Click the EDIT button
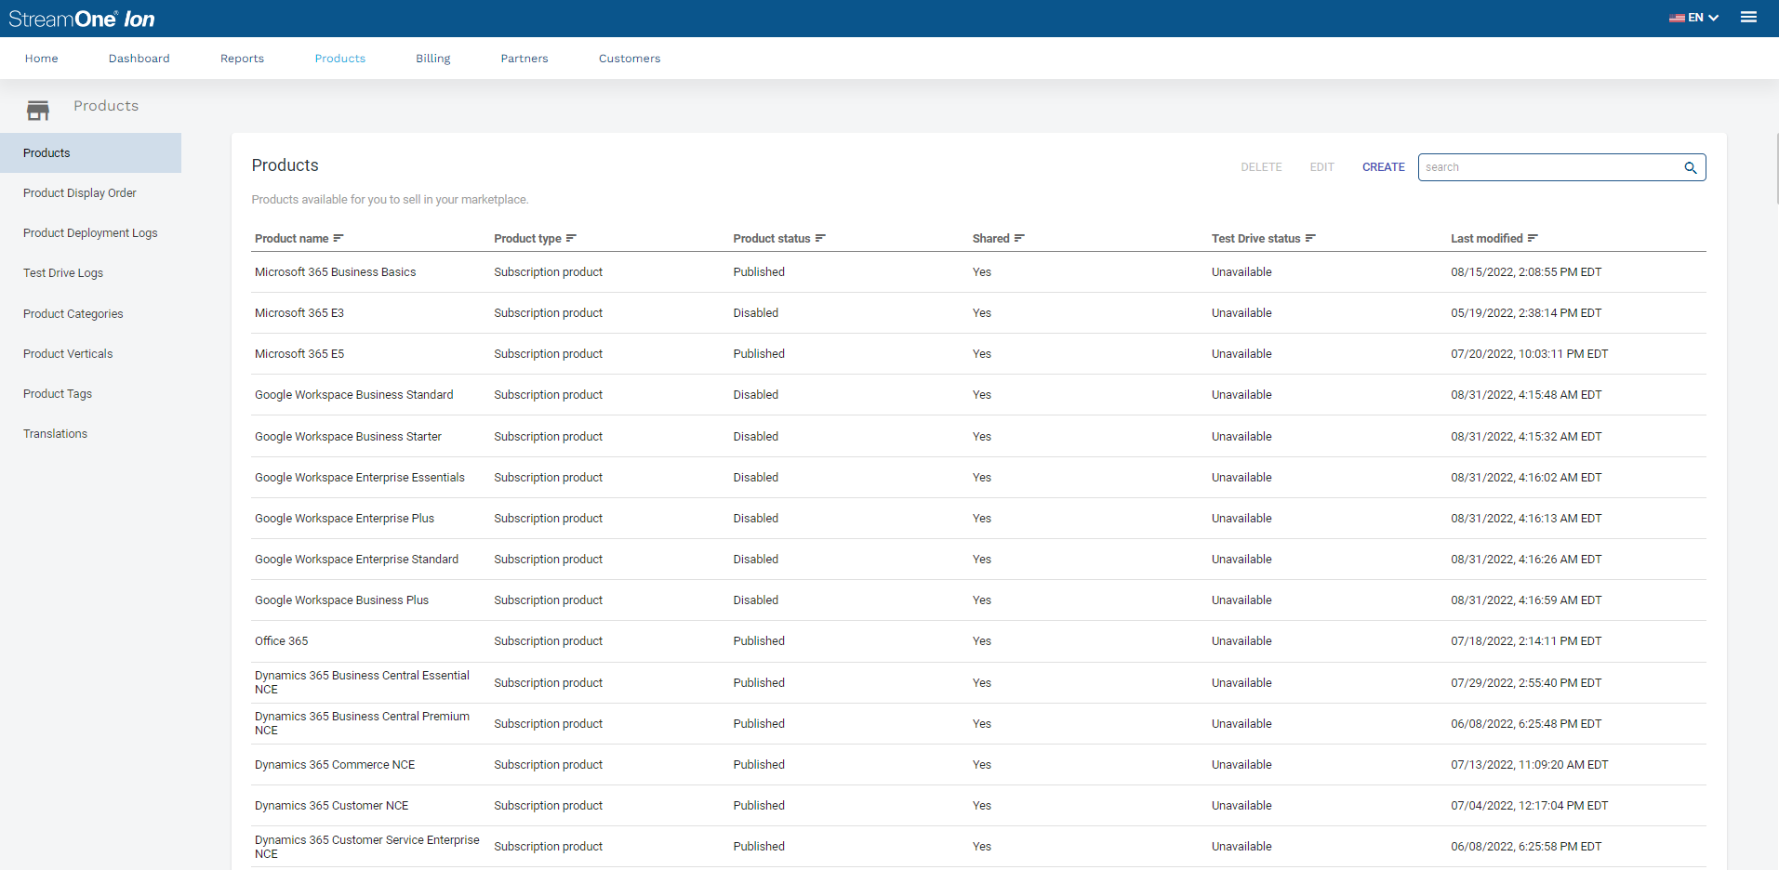Viewport: 1779px width, 870px height. [1321, 167]
